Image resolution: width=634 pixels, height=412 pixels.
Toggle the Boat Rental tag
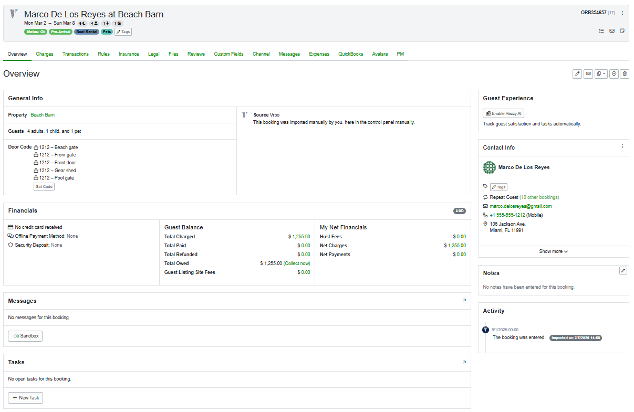click(x=86, y=31)
